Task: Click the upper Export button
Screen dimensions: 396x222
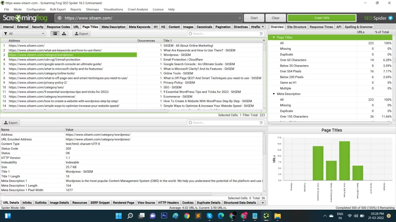Action: 82,34
